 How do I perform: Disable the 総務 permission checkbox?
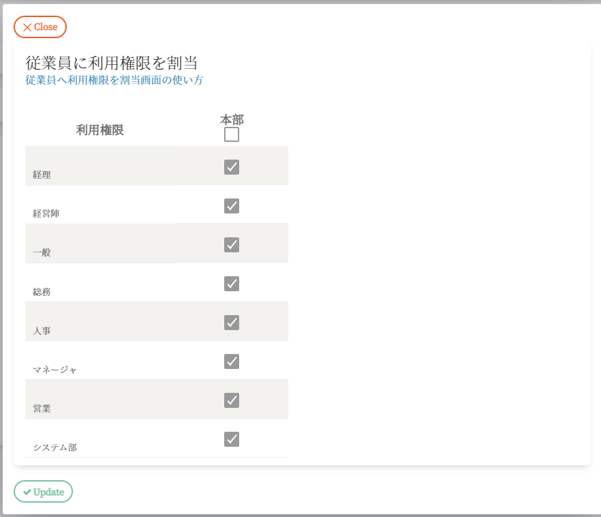[232, 284]
